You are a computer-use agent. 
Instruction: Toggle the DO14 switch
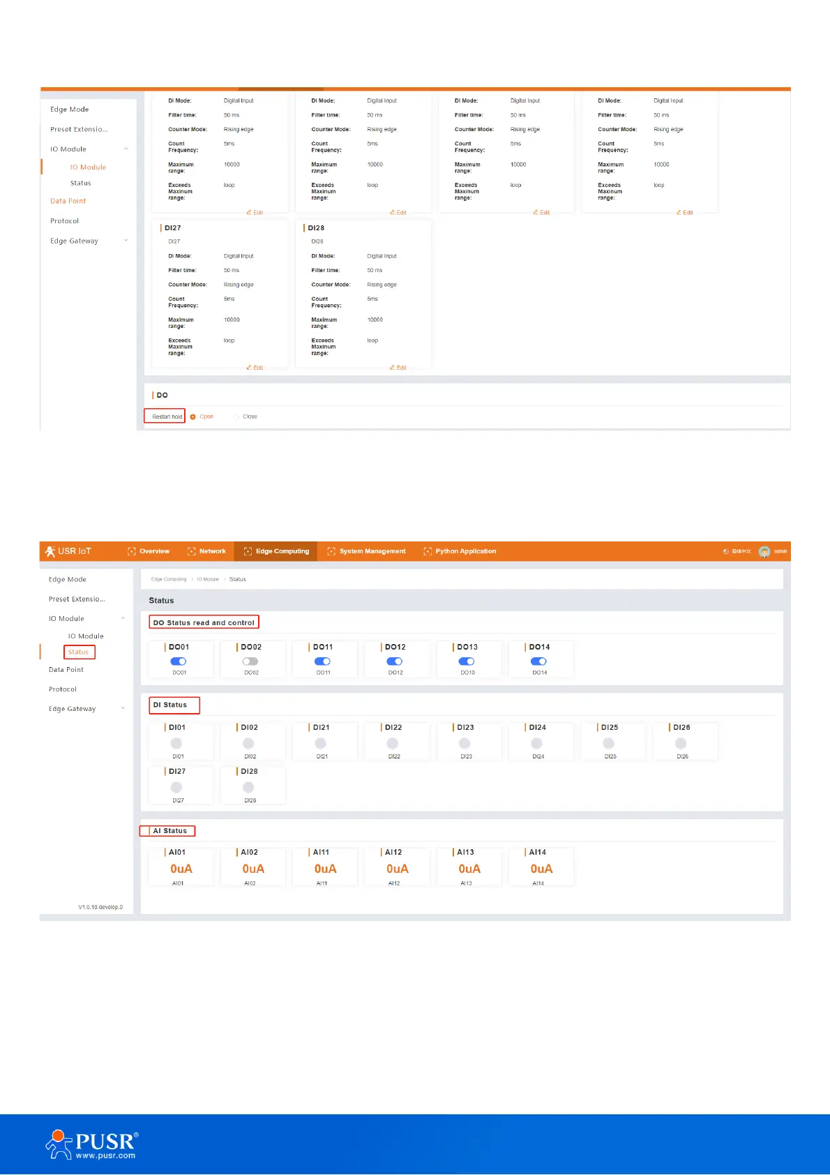[538, 661]
